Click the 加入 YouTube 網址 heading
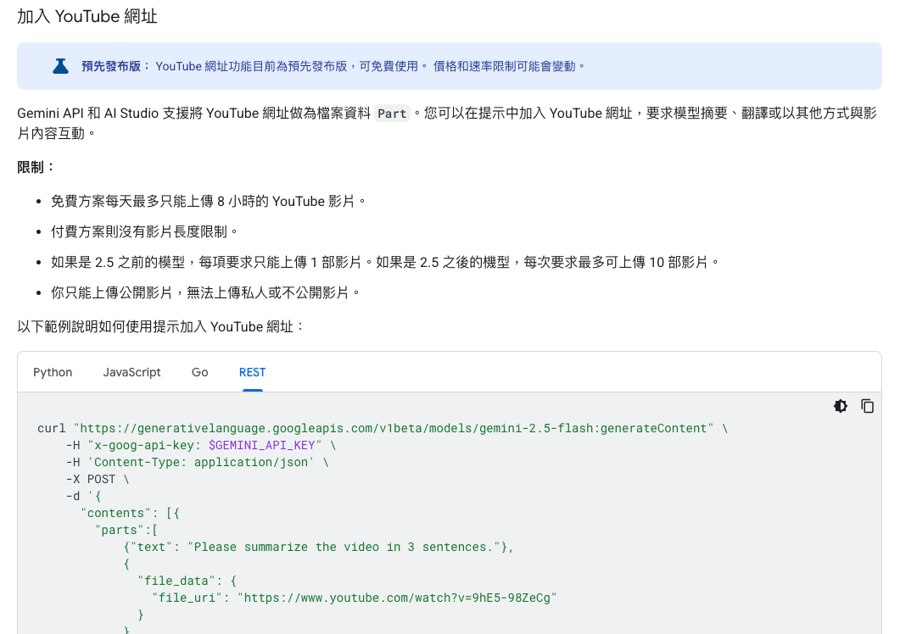Image resolution: width=900 pixels, height=634 pixels. tap(87, 16)
